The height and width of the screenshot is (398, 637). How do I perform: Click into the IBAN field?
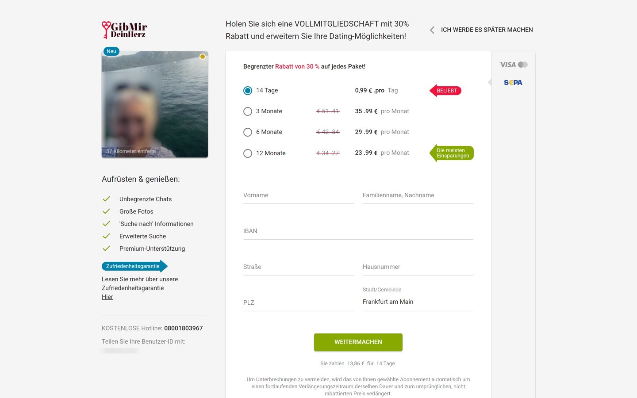point(358,231)
